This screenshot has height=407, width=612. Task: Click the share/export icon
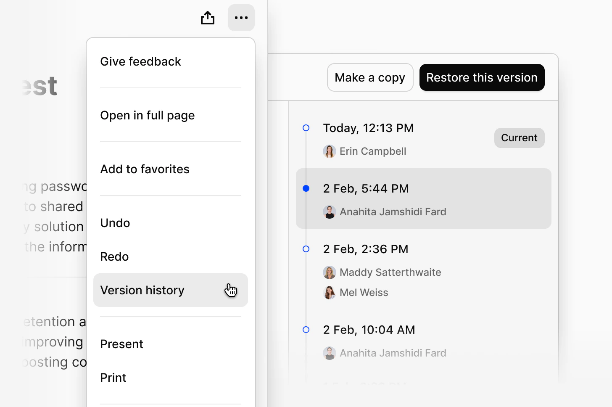(208, 18)
